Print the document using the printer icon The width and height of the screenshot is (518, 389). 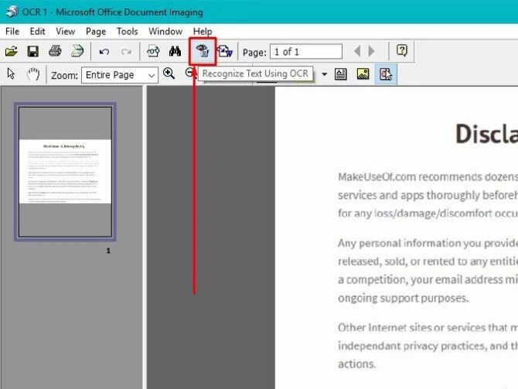click(55, 51)
